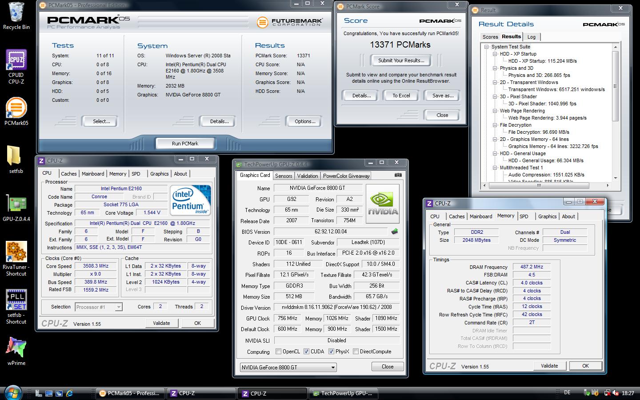Image resolution: width=640 pixels, height=400 pixels.
Task: Click the Futuremark Corporation logo
Action: tap(289, 22)
